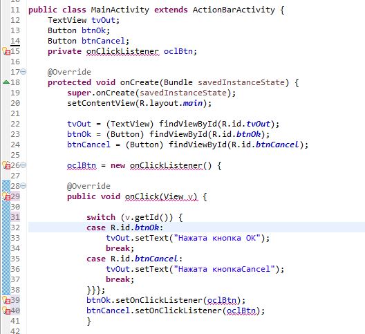Screen dimensions: 365x334
Task: Click the string "Нажата кнопкаCancel"
Action: coord(224,269)
